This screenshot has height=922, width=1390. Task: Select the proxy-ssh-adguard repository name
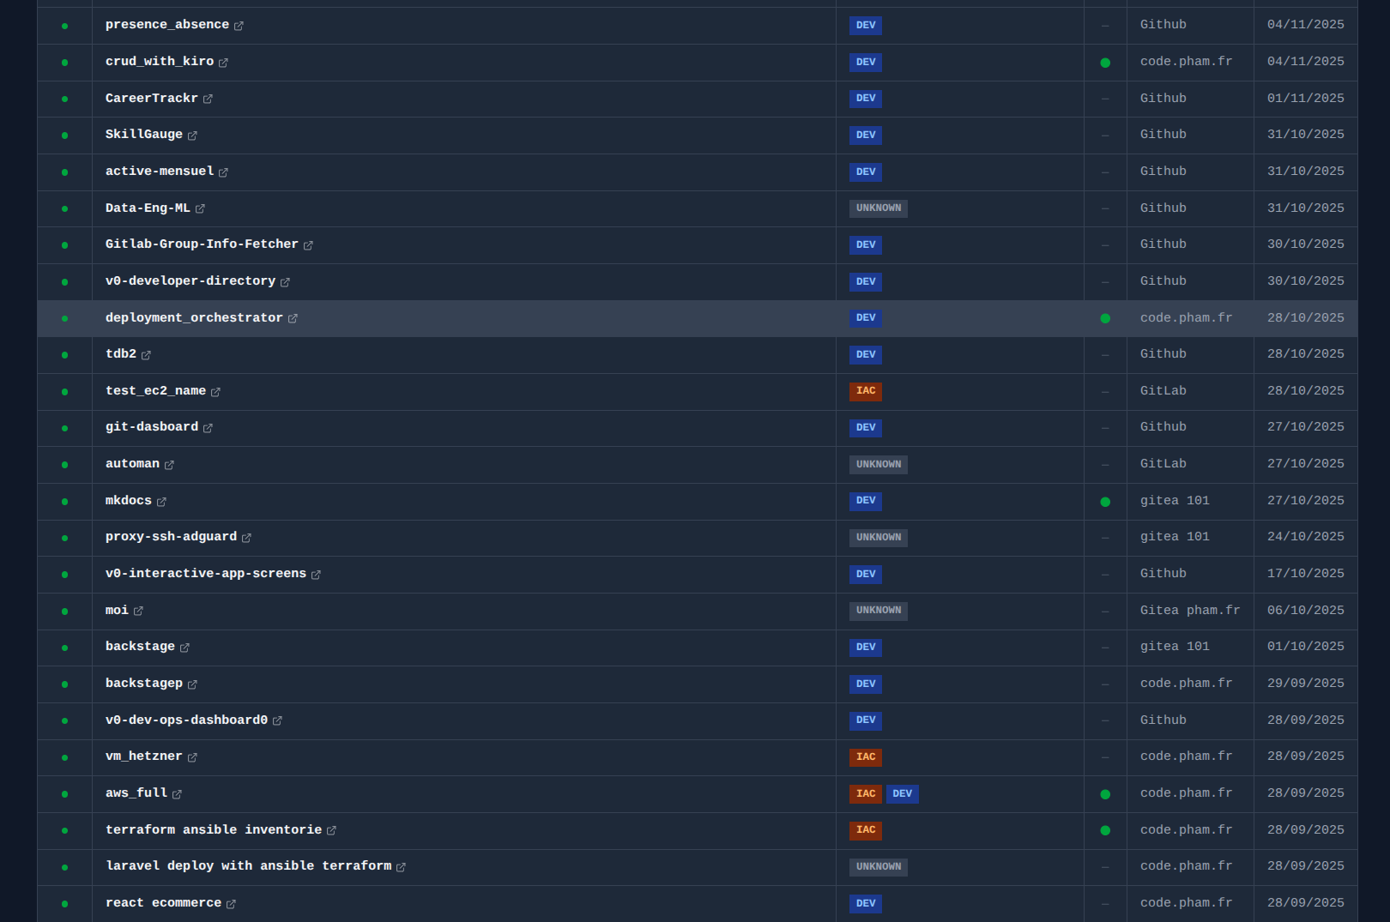(x=171, y=537)
